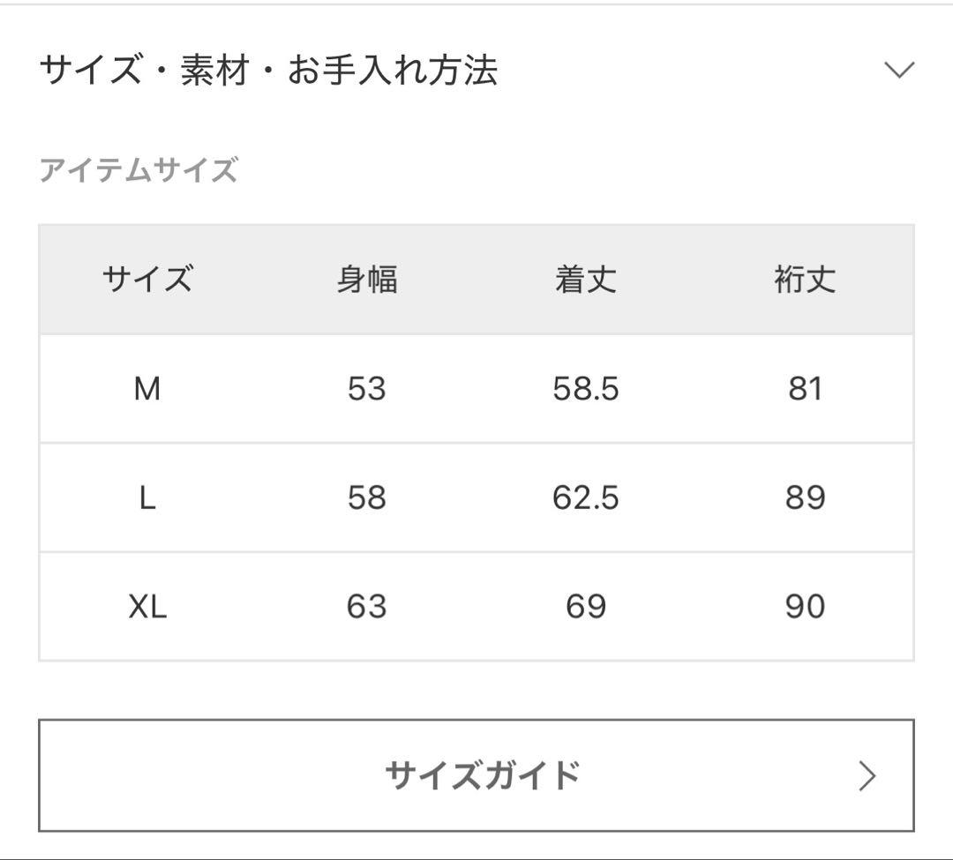Select the L size row
Viewport: 953px width, 860px height.
point(476,497)
